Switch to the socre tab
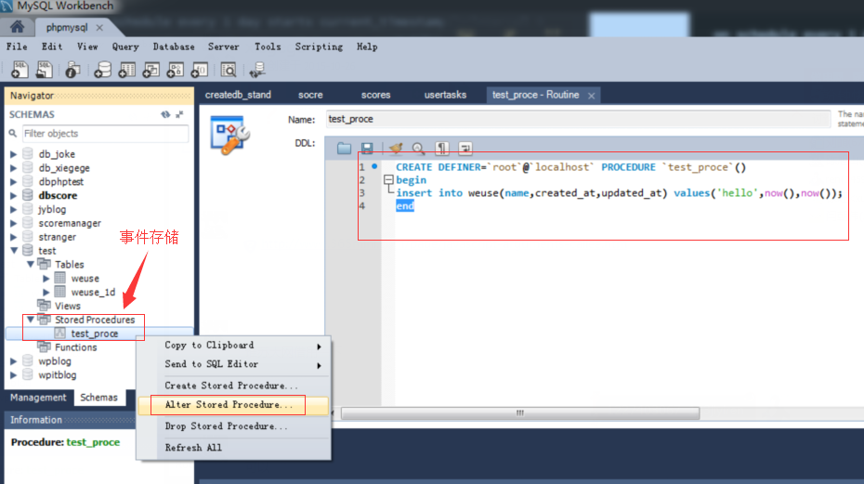The image size is (864, 484). (311, 95)
